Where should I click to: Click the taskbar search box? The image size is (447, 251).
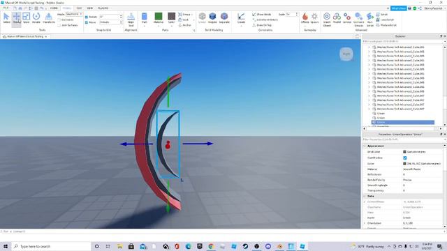tap(51, 246)
